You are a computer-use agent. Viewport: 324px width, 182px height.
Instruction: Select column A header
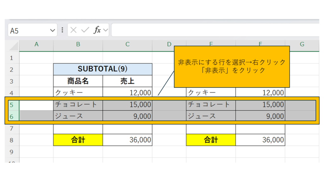point(36,45)
